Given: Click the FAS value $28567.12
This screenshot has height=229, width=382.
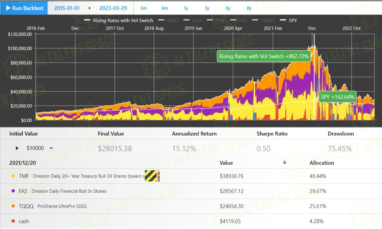Looking at the screenshot, I should (x=231, y=191).
